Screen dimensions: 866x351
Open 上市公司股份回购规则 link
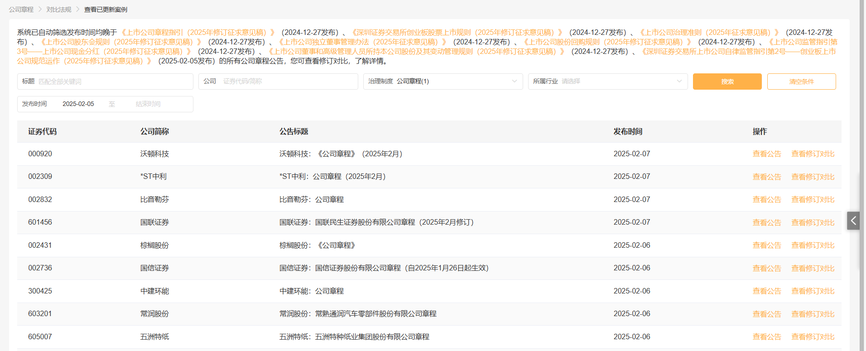[x=607, y=42]
